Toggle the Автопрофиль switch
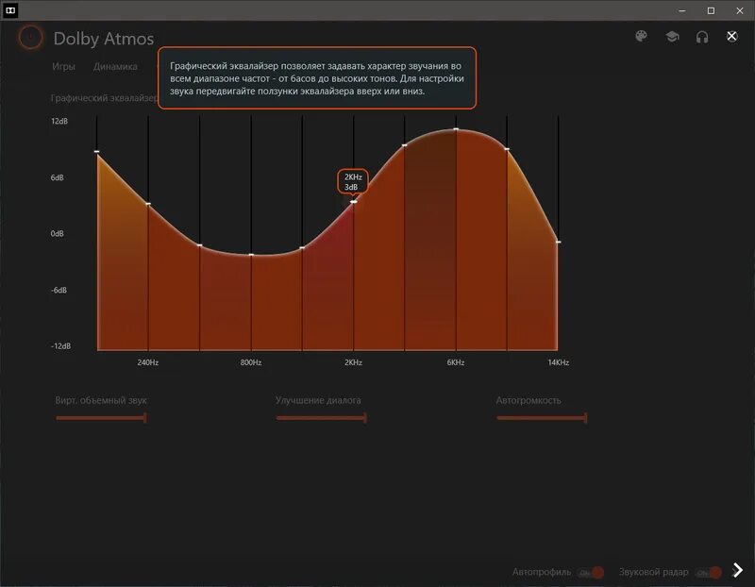The width and height of the screenshot is (755, 587). (592, 572)
